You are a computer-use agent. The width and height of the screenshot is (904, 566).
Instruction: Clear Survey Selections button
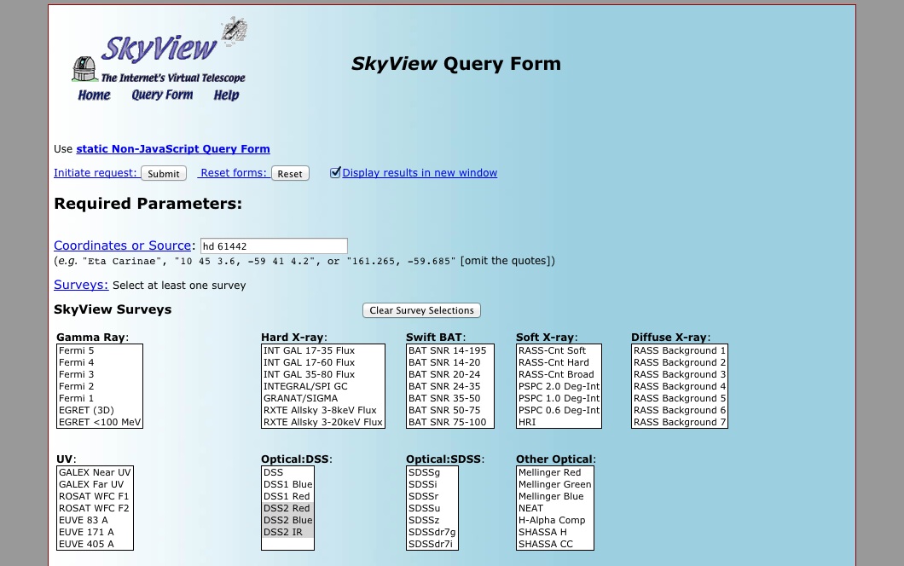pos(421,310)
